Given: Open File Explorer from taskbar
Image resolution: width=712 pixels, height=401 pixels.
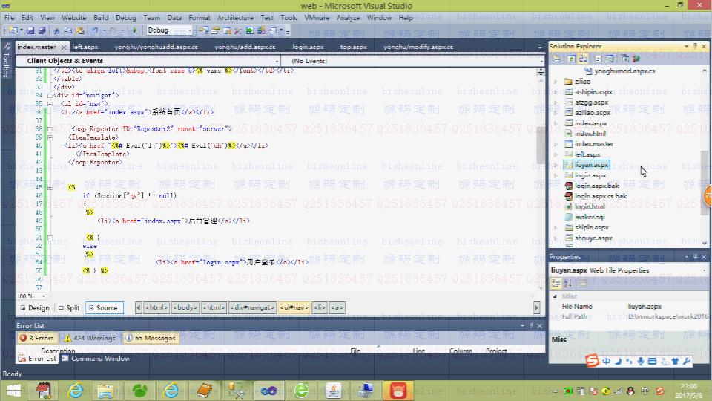Looking at the screenshot, I should [x=105, y=391].
